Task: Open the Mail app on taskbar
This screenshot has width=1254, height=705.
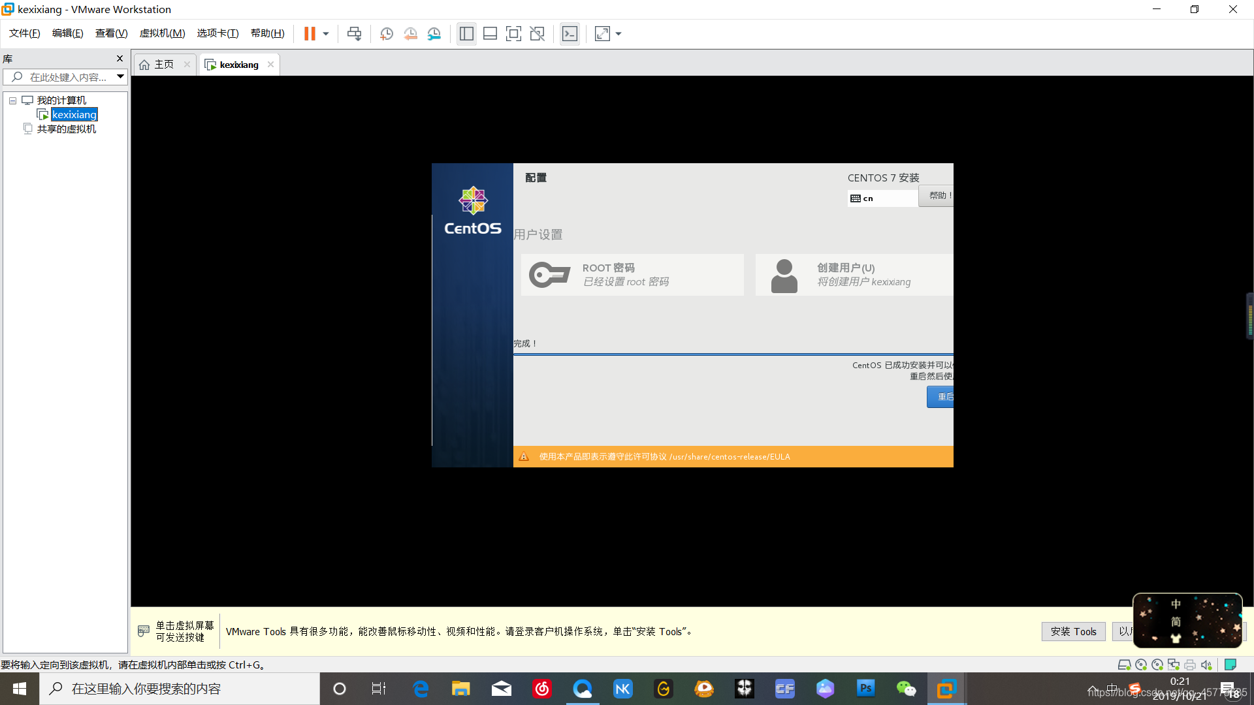Action: (501, 689)
